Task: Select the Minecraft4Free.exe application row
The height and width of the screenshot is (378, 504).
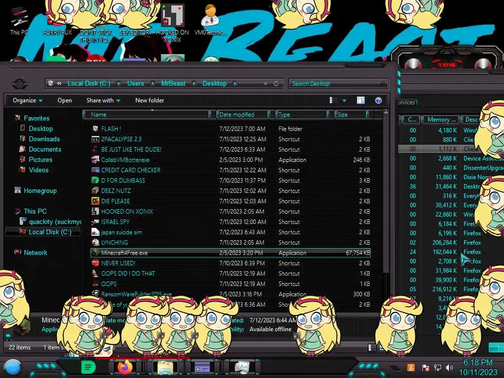Action: tap(230, 253)
